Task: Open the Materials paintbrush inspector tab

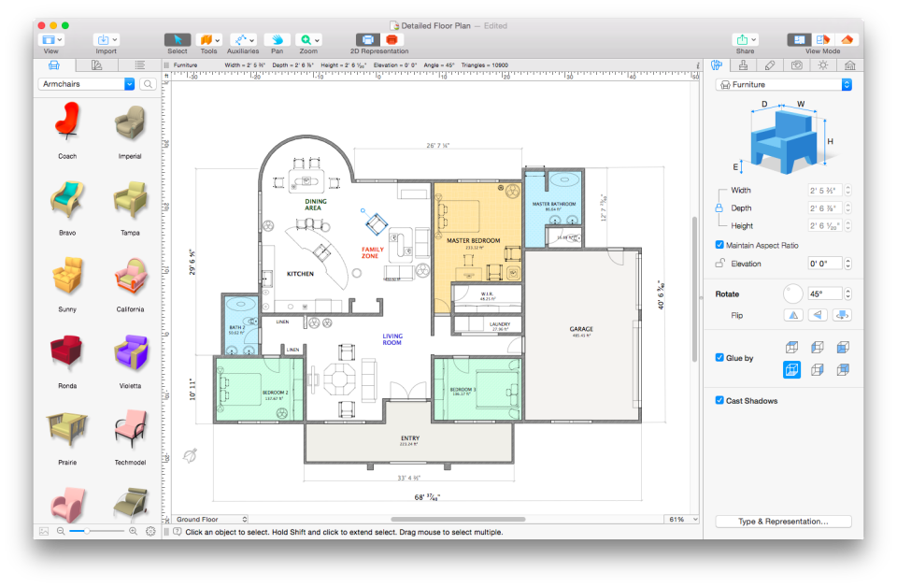Action: pyautogui.click(x=744, y=65)
